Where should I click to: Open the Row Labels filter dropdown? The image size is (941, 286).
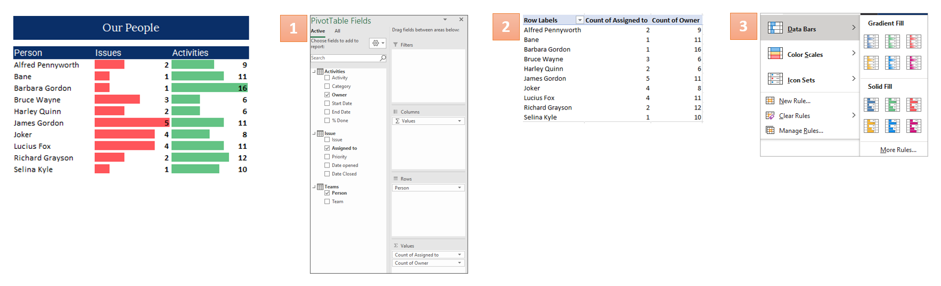(x=580, y=20)
